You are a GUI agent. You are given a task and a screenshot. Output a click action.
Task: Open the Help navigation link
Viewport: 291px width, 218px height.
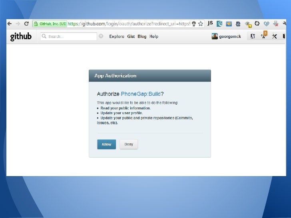point(154,36)
